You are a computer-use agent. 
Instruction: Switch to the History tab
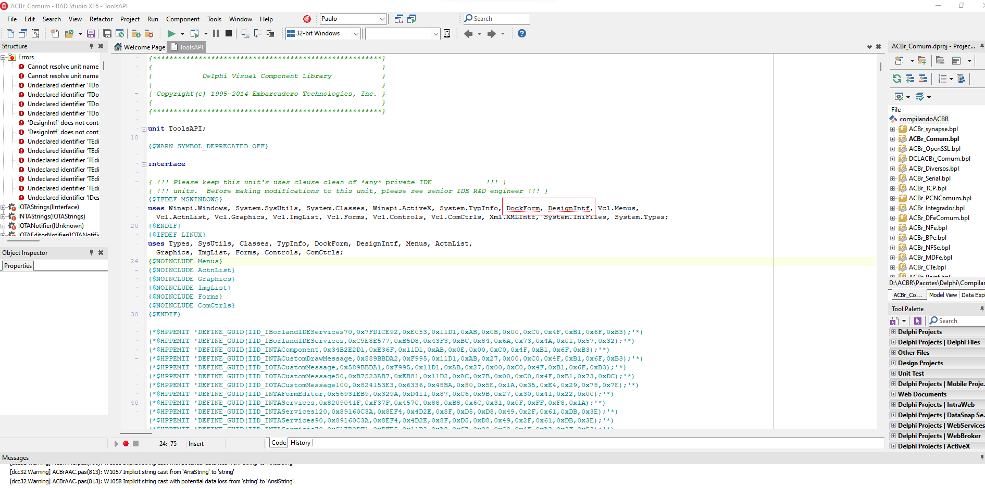coord(301,443)
